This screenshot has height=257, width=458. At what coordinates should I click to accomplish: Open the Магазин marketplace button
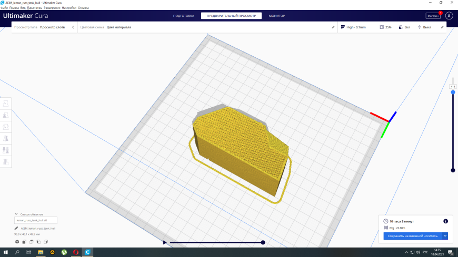tap(433, 16)
